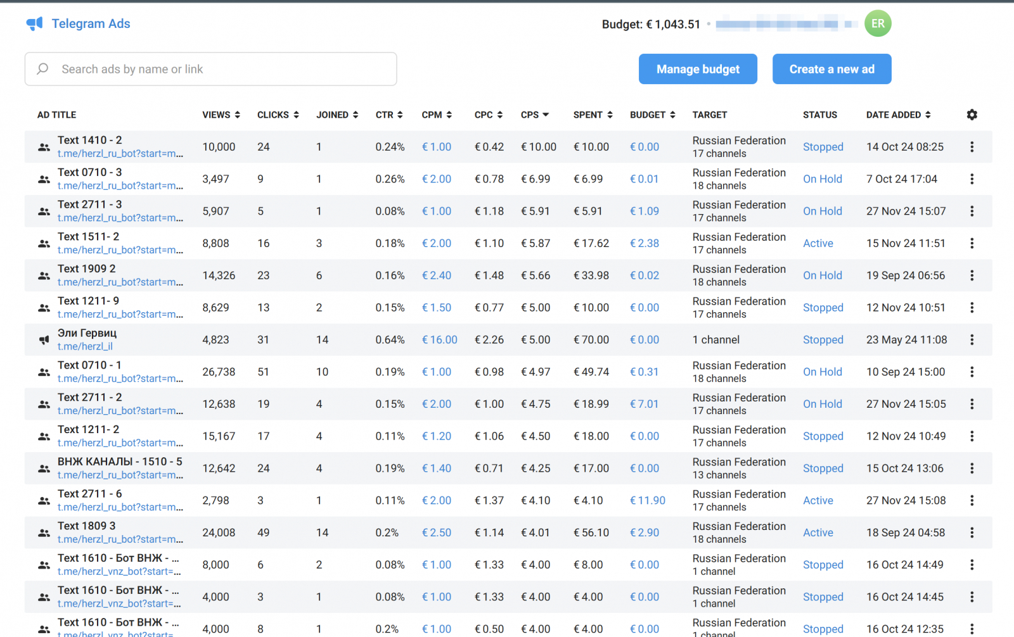Click the search magnifier icon
This screenshot has width=1014, height=637.
click(42, 69)
